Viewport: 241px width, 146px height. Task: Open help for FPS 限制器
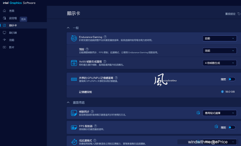point(95,126)
